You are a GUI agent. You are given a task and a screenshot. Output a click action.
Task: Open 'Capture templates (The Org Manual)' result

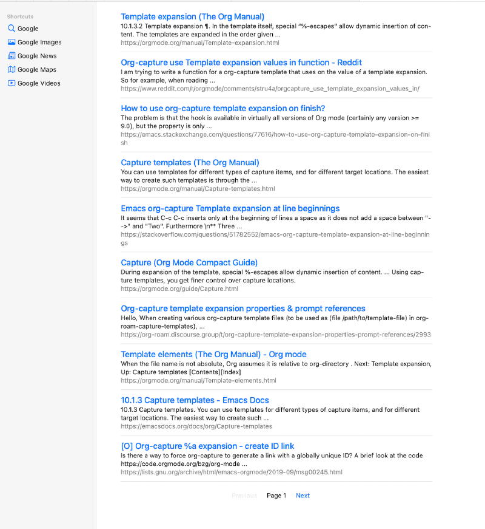190,162
